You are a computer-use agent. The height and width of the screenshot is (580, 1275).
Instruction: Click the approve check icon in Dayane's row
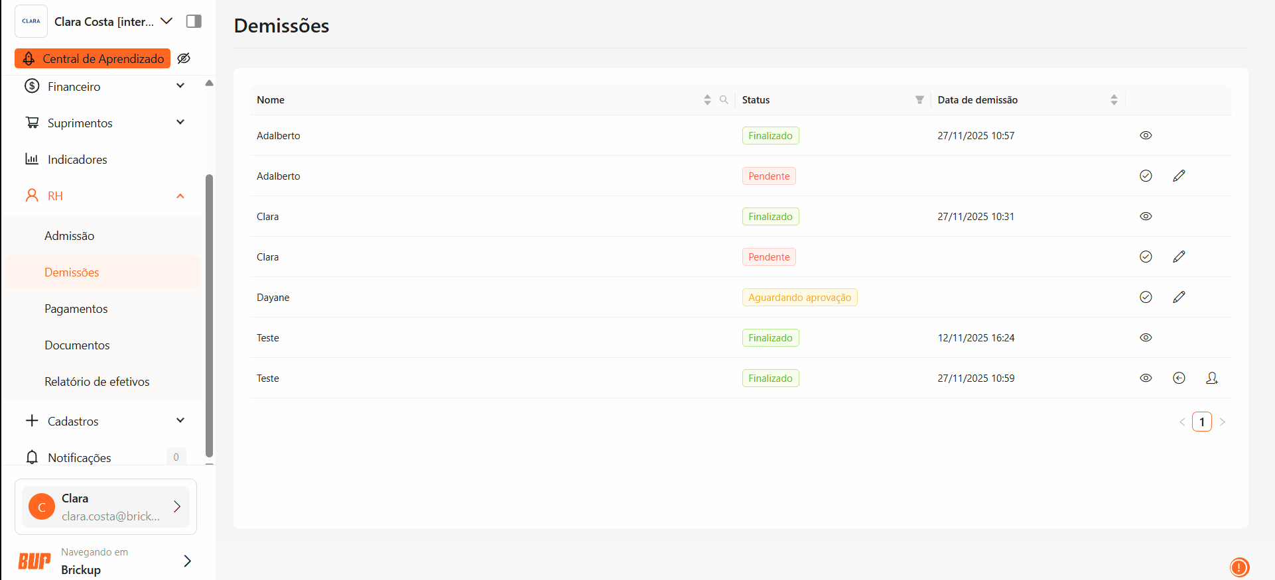[1146, 297]
